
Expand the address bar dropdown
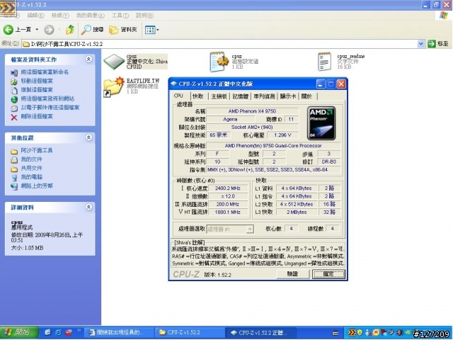420,44
